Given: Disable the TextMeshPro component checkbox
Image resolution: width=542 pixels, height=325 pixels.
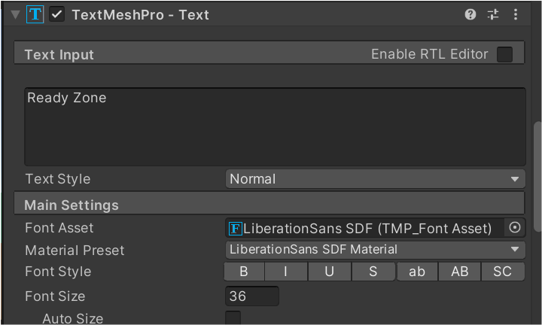Looking at the screenshot, I should (56, 14).
